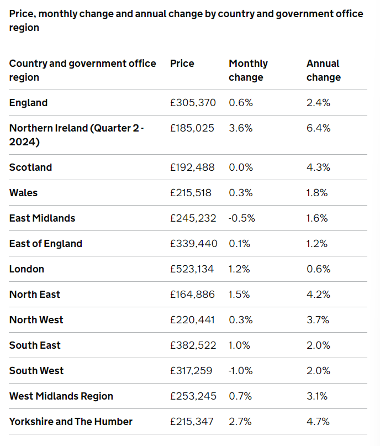Click the Annual change column header
The height and width of the screenshot is (446, 380).
(324, 70)
